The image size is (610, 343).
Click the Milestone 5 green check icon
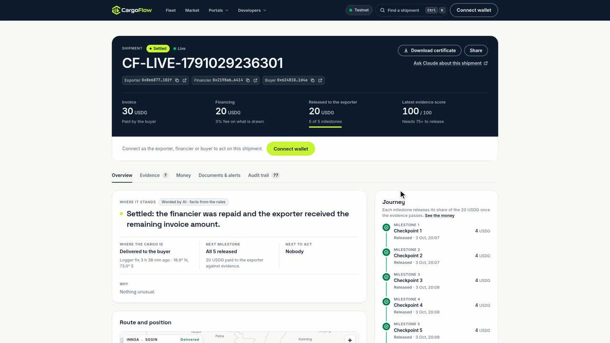pyautogui.click(x=386, y=326)
